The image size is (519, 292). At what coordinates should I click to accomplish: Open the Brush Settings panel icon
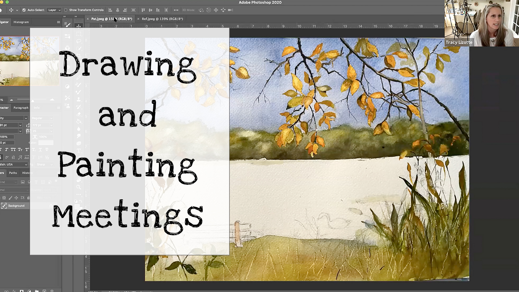point(68,25)
